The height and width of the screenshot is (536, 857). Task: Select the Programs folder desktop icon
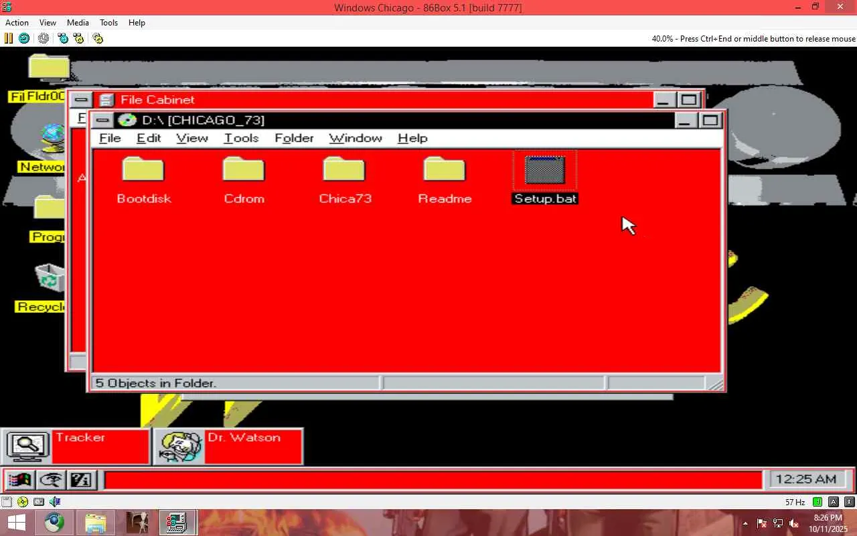50,209
